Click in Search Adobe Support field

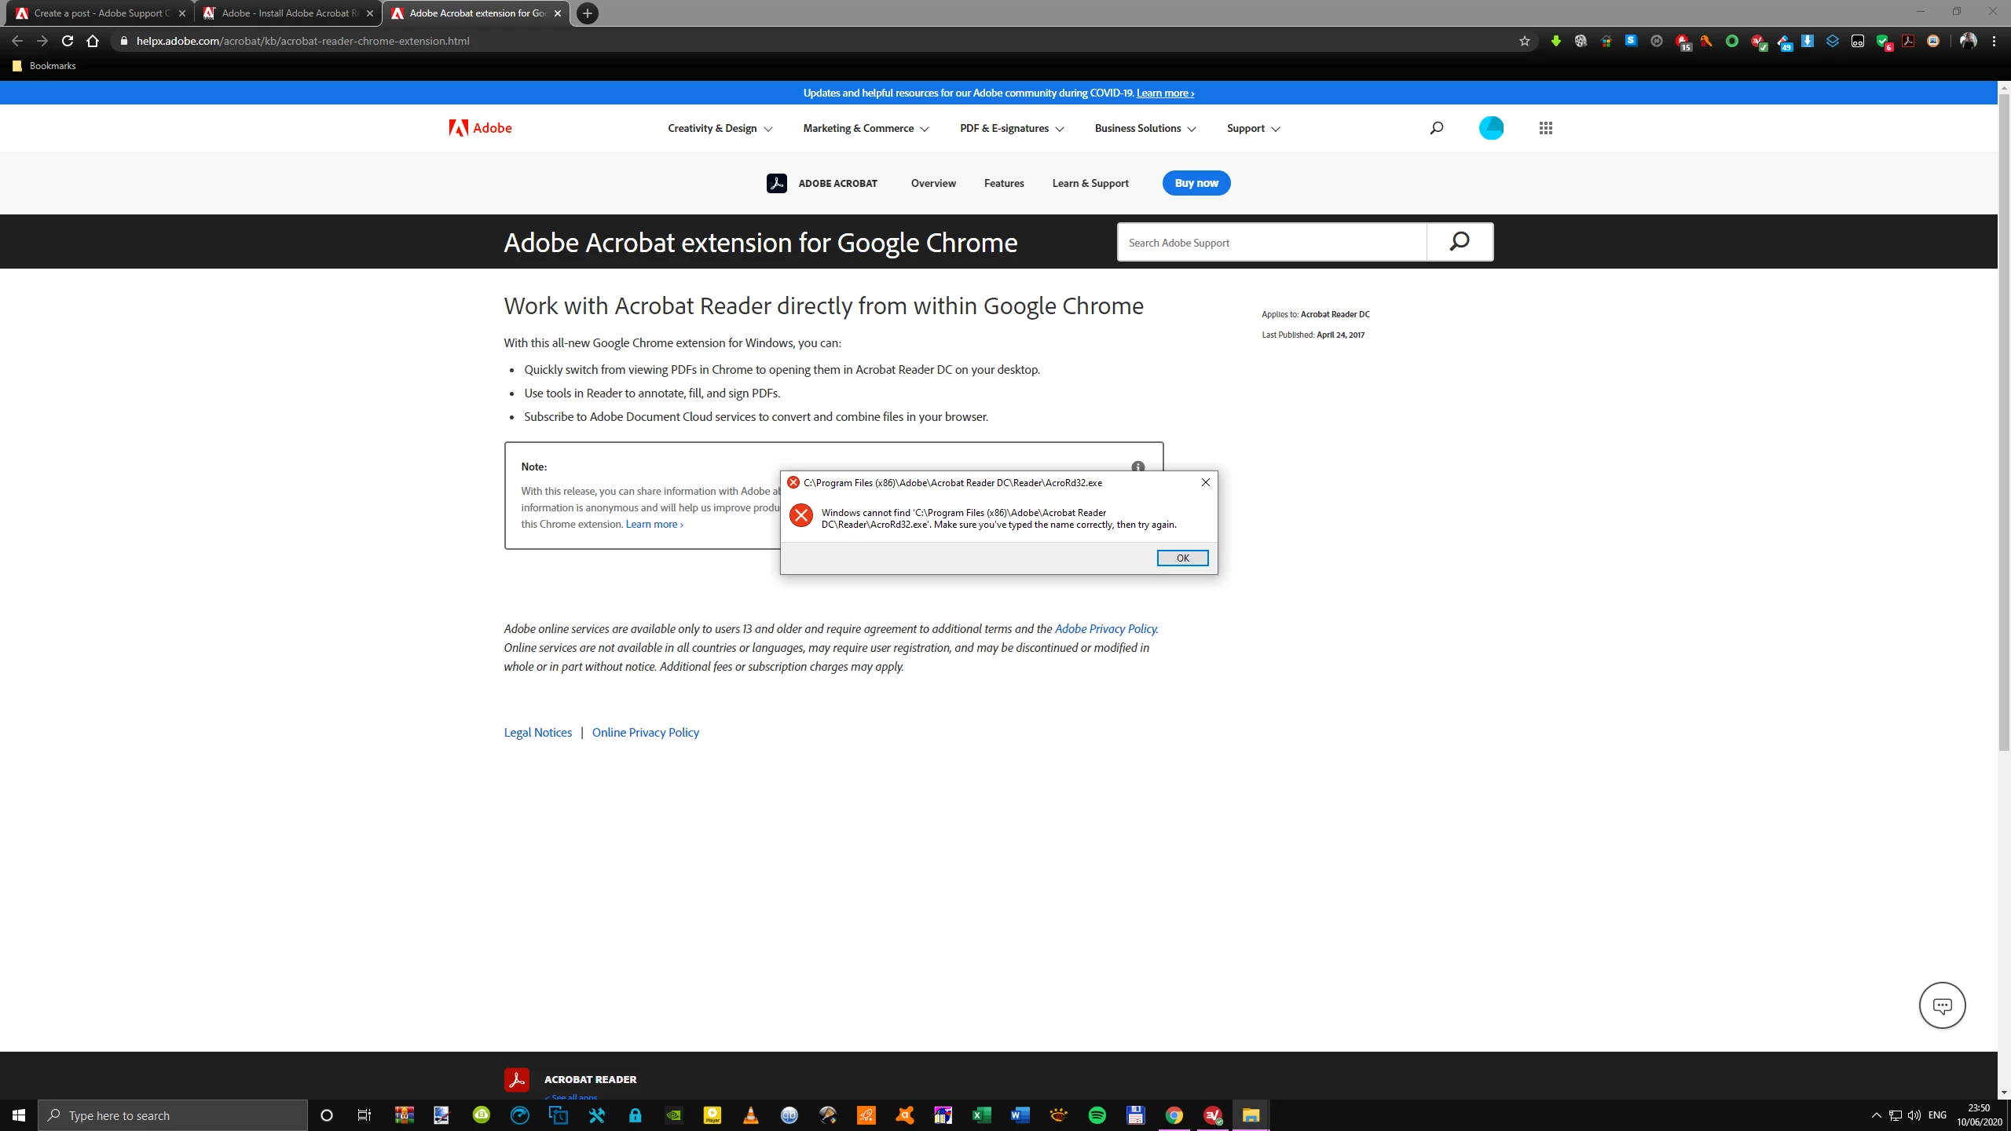1271,243
